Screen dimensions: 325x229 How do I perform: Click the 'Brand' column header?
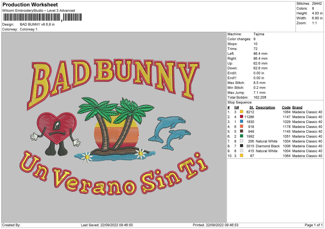coord(297,107)
